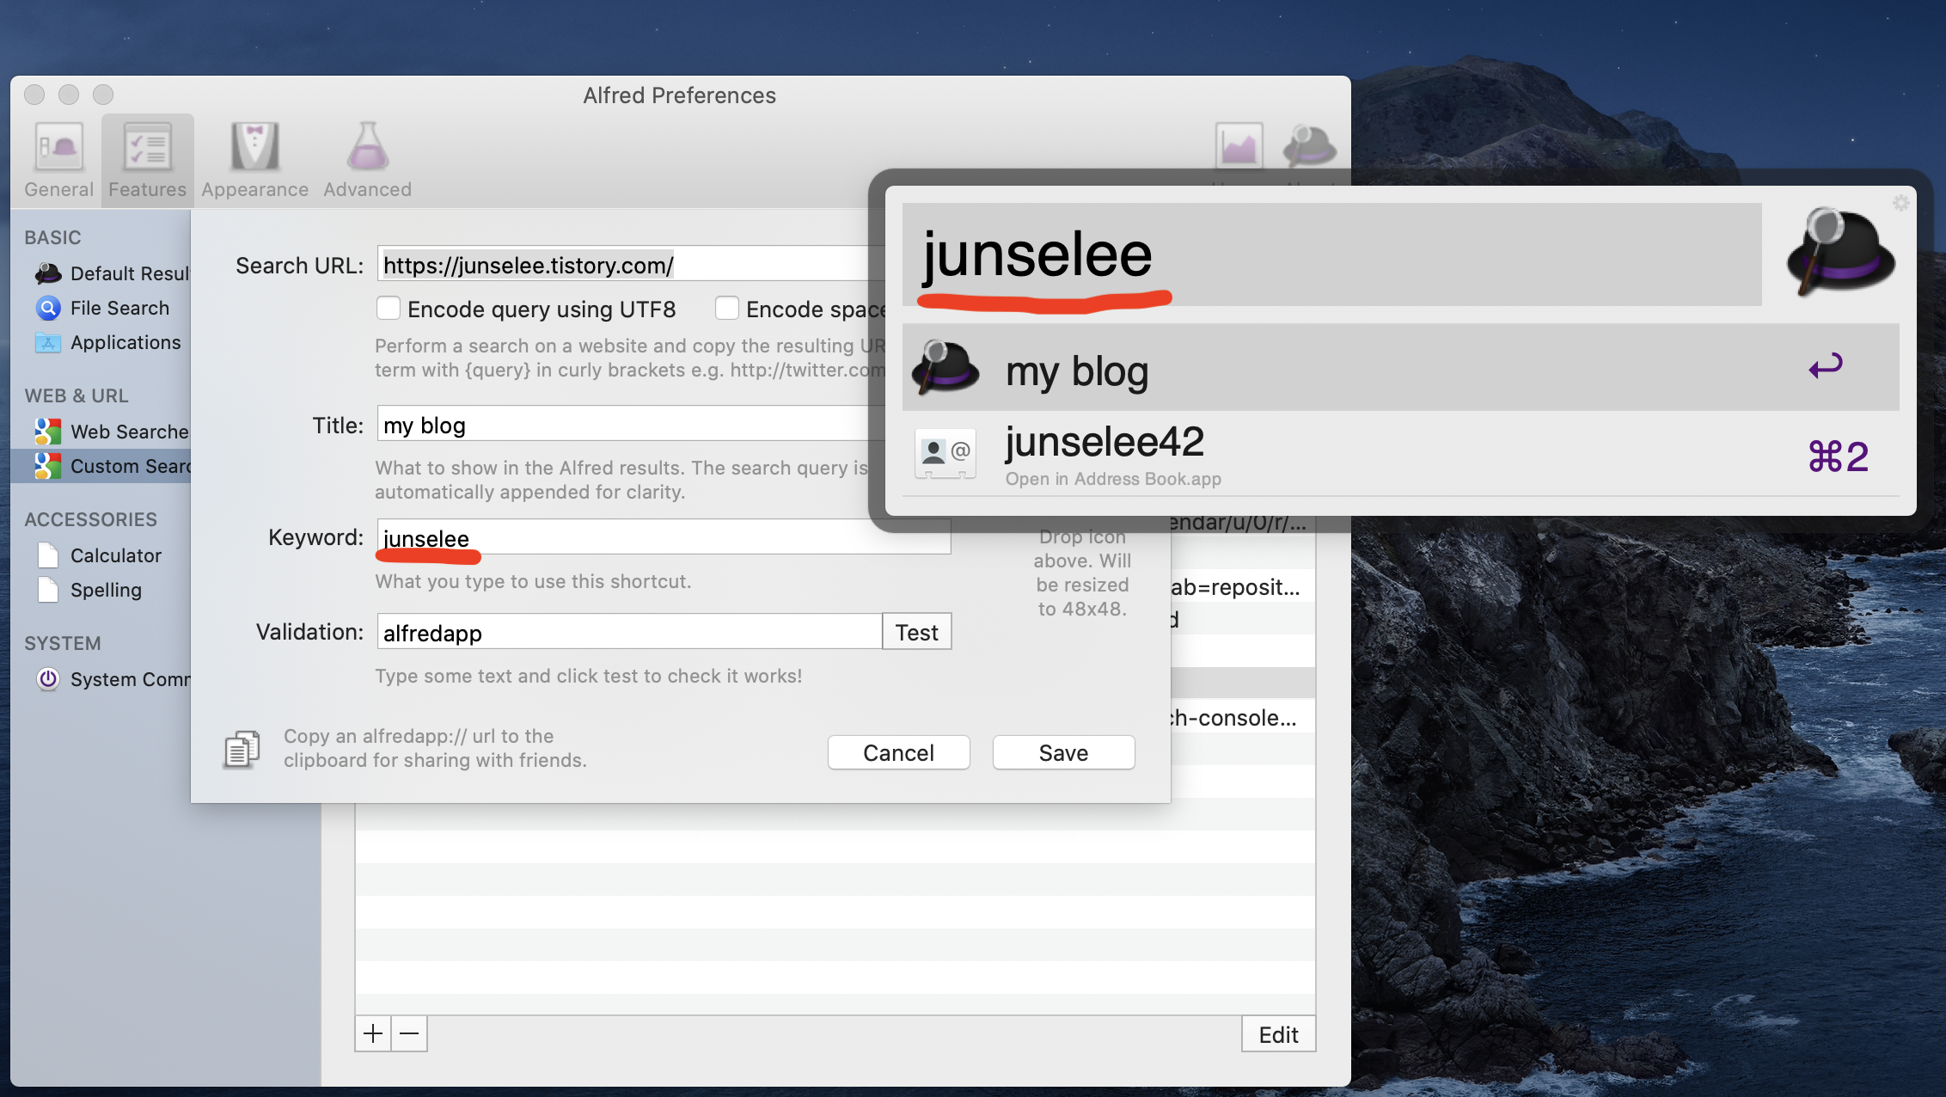Click the plus add search button
Screen dimensions: 1946x1097
(x=373, y=1033)
